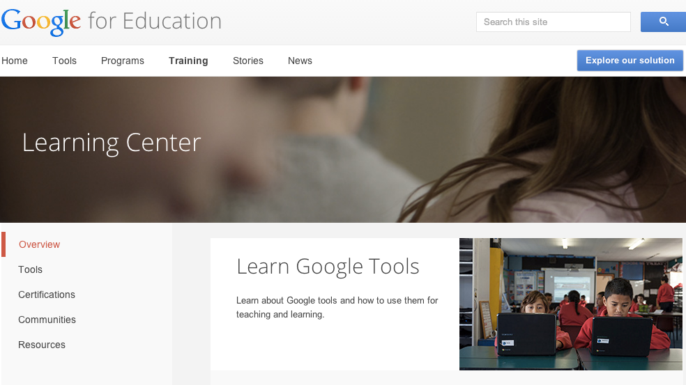Go to Home in the top navigation
The width and height of the screenshot is (686, 385).
(x=15, y=61)
